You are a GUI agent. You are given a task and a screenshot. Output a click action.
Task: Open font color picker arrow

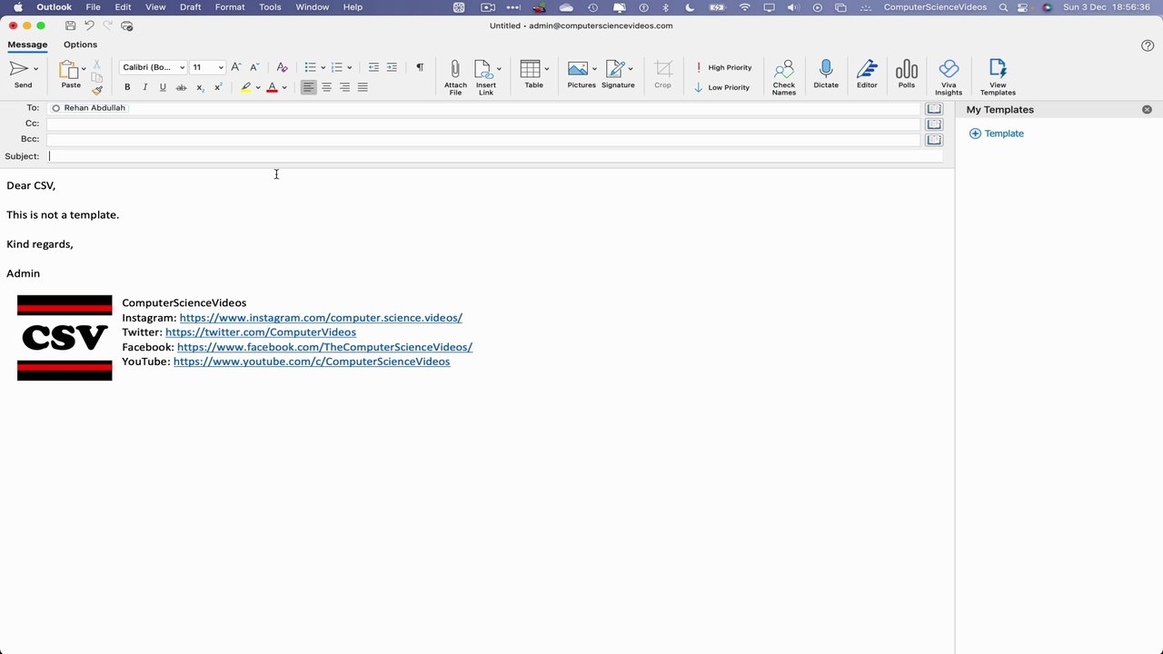(x=284, y=88)
